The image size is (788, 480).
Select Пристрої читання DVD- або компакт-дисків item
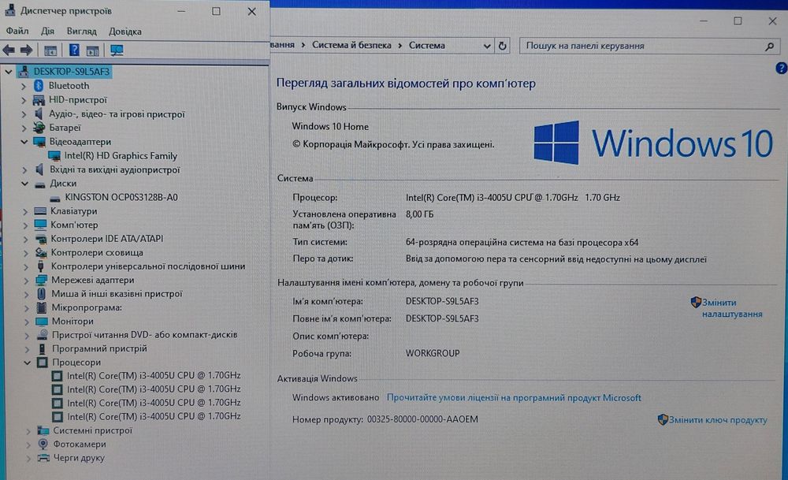[x=144, y=335]
